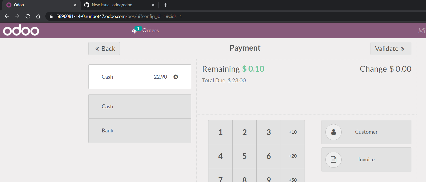The height and width of the screenshot is (182, 426).
Task: Toggle Invoice for this order
Action: [366, 160]
